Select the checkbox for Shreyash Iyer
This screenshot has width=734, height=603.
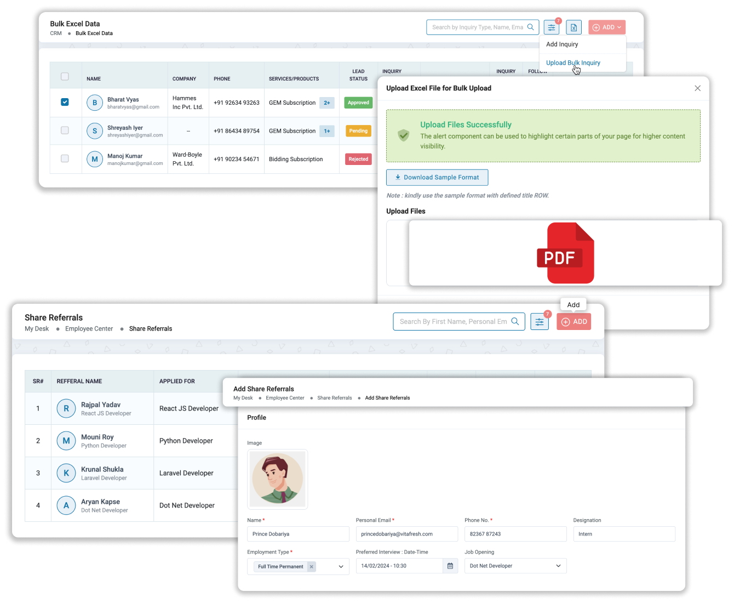tap(65, 130)
